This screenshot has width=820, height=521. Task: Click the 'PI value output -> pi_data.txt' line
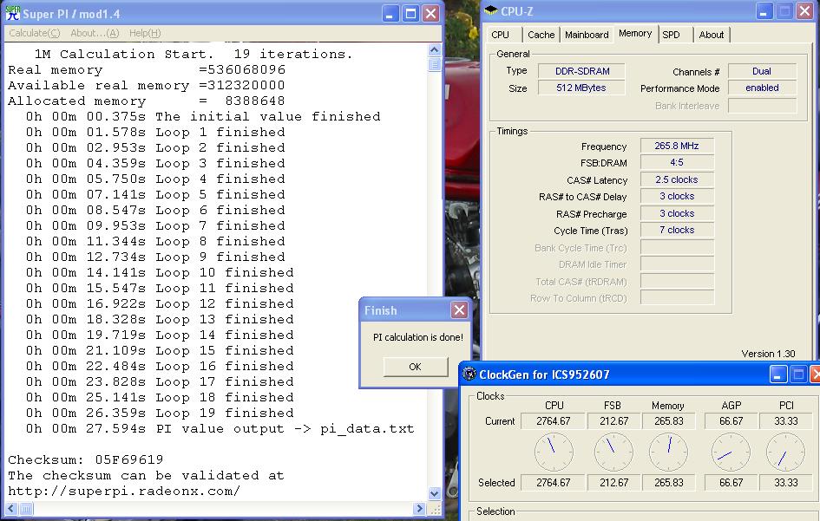220,428
